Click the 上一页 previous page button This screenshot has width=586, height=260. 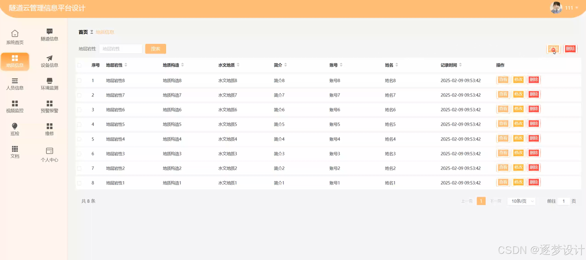(x=467, y=201)
